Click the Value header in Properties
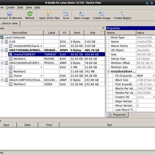The height and width of the screenshot is (155, 155). click(x=146, y=33)
